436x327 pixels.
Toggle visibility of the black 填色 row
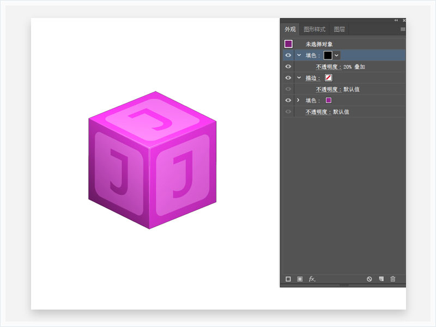[288, 55]
